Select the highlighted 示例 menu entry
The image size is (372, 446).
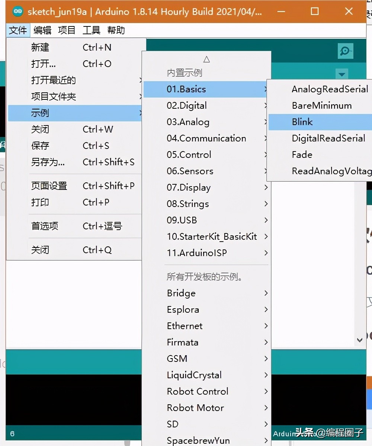coord(75,113)
